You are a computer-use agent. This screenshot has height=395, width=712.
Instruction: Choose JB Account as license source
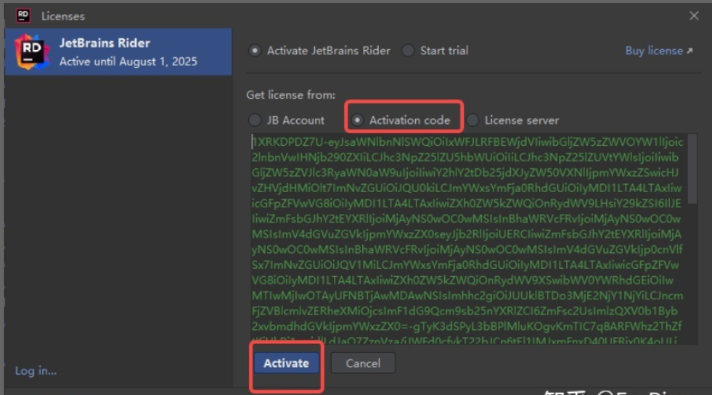pos(255,120)
